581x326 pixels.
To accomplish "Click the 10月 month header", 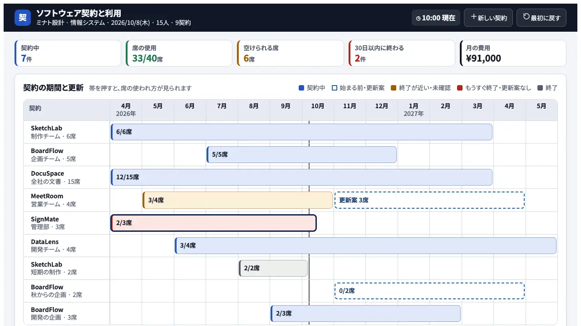I will coord(318,110).
